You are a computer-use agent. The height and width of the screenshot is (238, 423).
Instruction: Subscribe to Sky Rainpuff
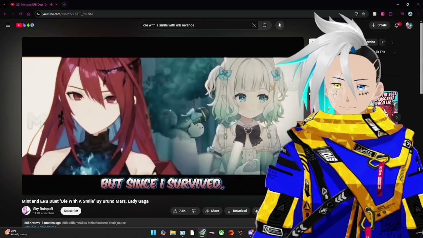(x=71, y=211)
